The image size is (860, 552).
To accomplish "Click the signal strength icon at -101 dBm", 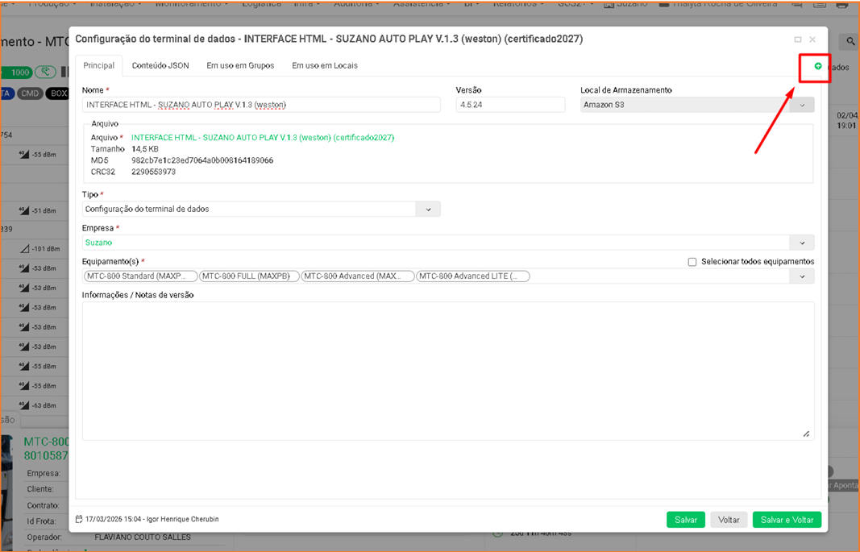I will coord(25,249).
